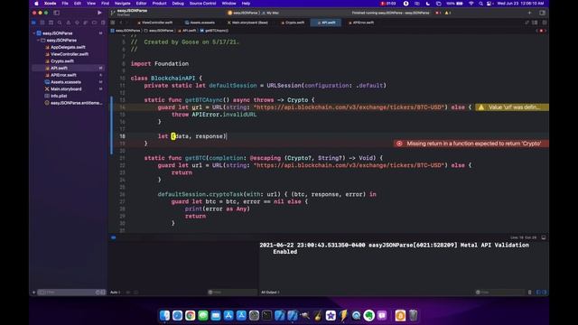578x325 pixels.
Task: Open the Trash from the Dock
Action: (414, 315)
